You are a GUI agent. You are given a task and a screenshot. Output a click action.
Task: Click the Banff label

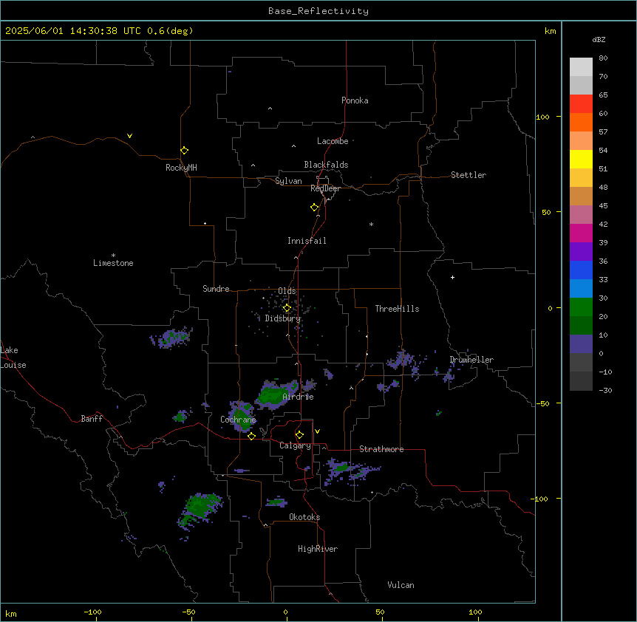coord(92,419)
